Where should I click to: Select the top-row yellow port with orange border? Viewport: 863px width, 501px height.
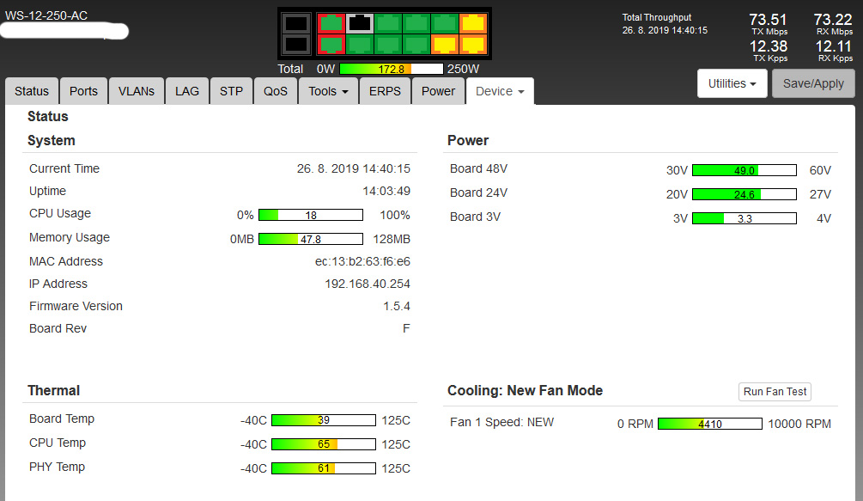click(472, 23)
